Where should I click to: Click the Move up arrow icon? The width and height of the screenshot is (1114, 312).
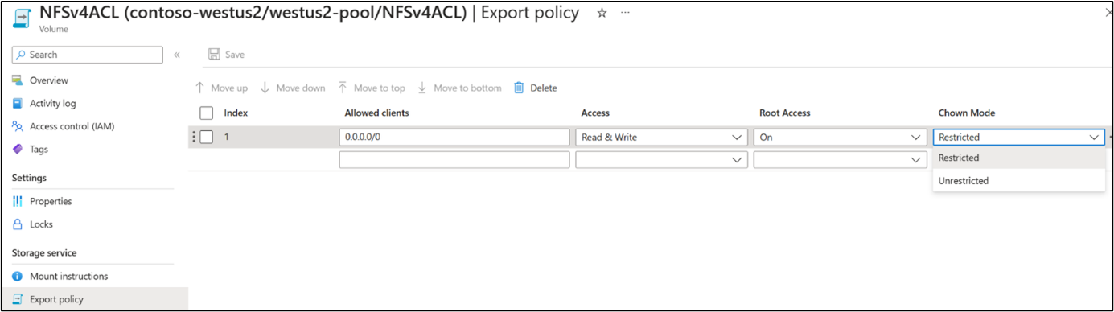pos(200,88)
